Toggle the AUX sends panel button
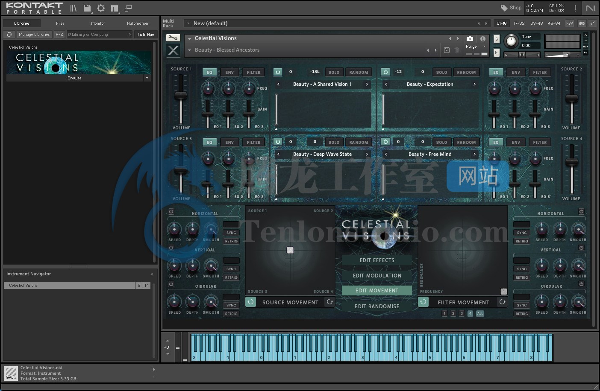Screen dimensions: 600x391 [x=582, y=23]
